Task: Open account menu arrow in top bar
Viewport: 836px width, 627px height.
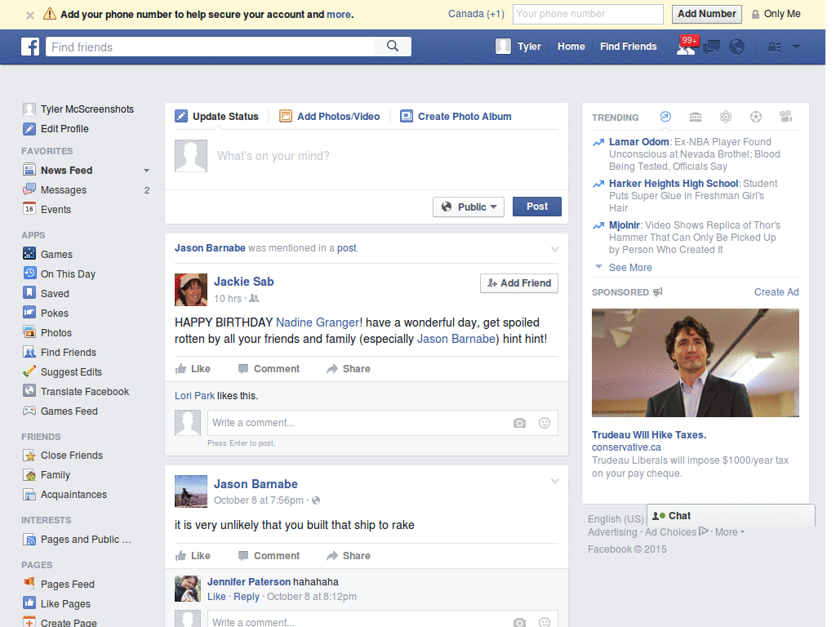Action: click(x=796, y=47)
